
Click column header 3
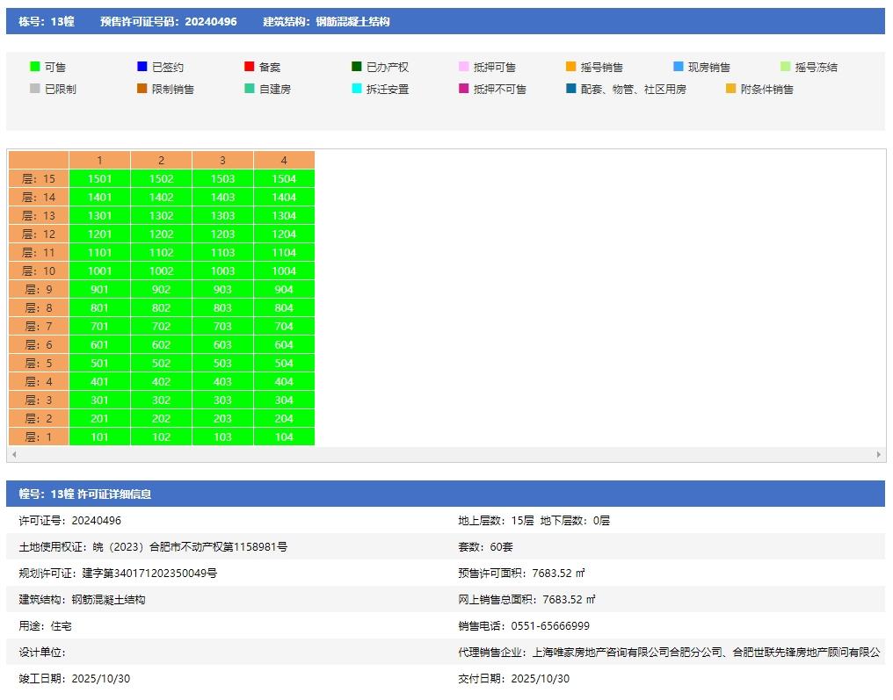pos(222,160)
